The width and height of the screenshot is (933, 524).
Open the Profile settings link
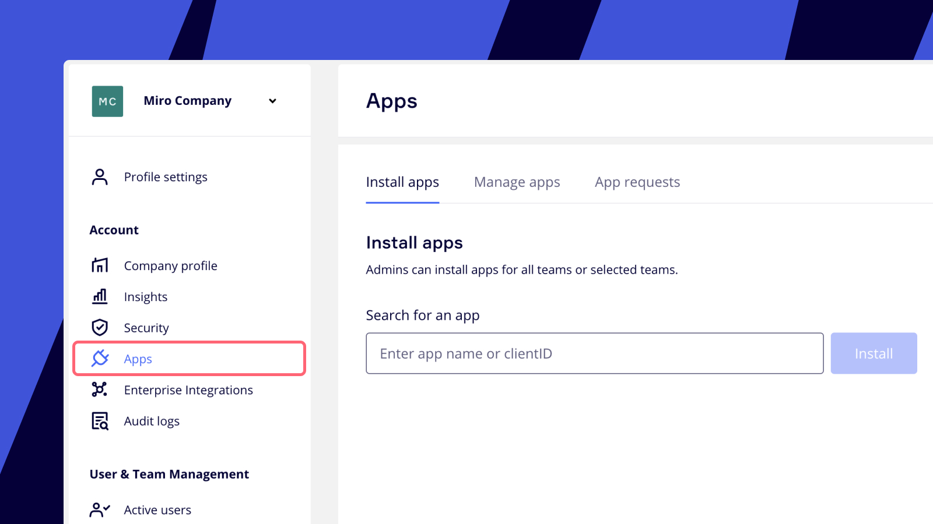(x=166, y=177)
